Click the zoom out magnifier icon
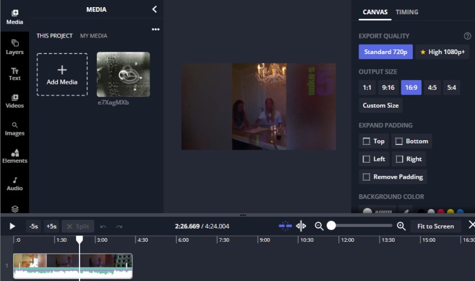This screenshot has height=281, width=475. pos(319,226)
